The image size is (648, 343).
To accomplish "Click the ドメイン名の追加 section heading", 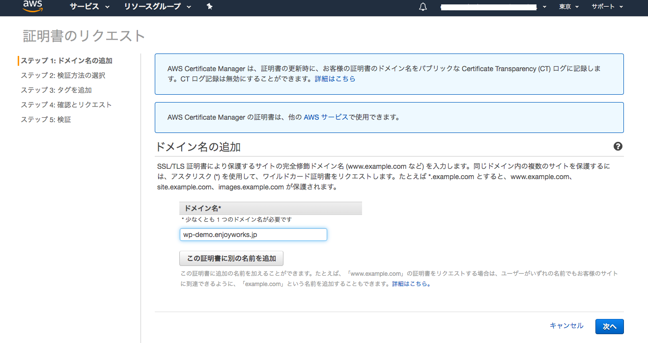I will pyautogui.click(x=197, y=147).
